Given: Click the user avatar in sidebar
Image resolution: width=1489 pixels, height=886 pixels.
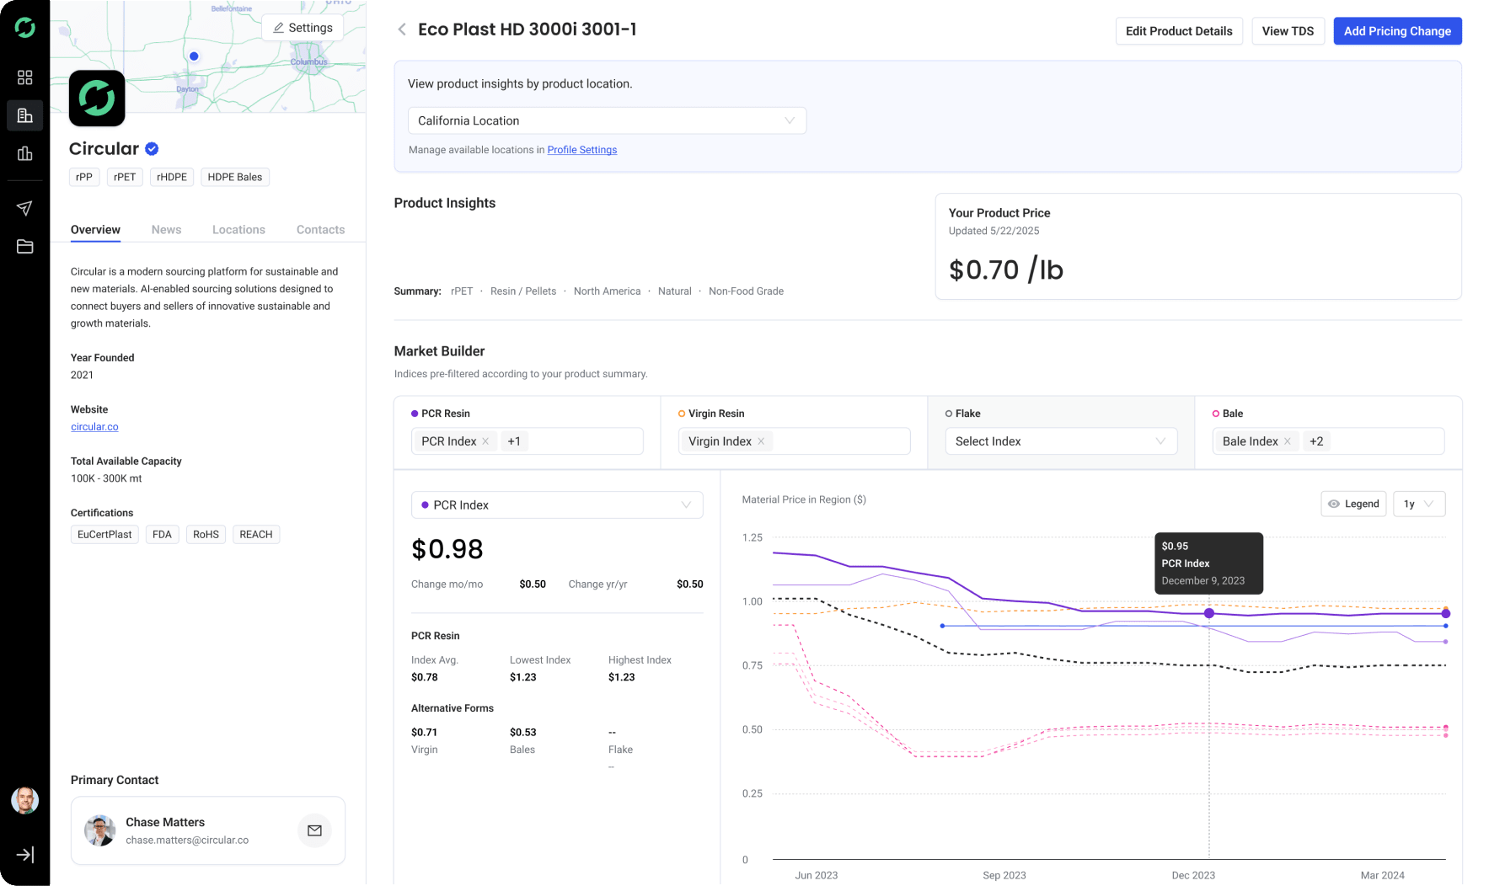Looking at the screenshot, I should (x=25, y=800).
